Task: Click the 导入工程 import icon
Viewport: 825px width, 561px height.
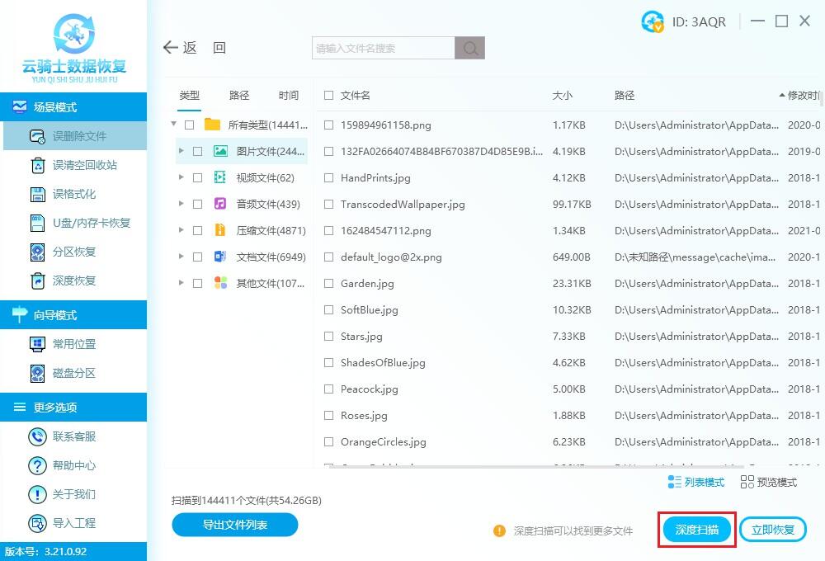Action: coord(37,524)
